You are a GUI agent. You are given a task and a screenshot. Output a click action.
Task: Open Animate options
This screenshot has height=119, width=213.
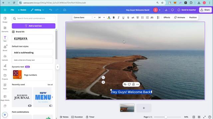(x=180, y=18)
